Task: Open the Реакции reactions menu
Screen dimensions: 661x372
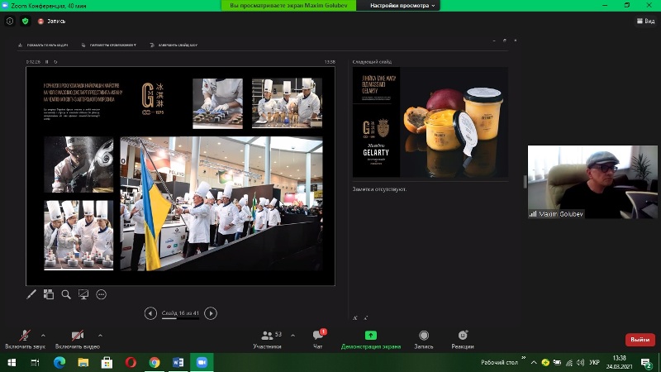Action: [x=463, y=336]
